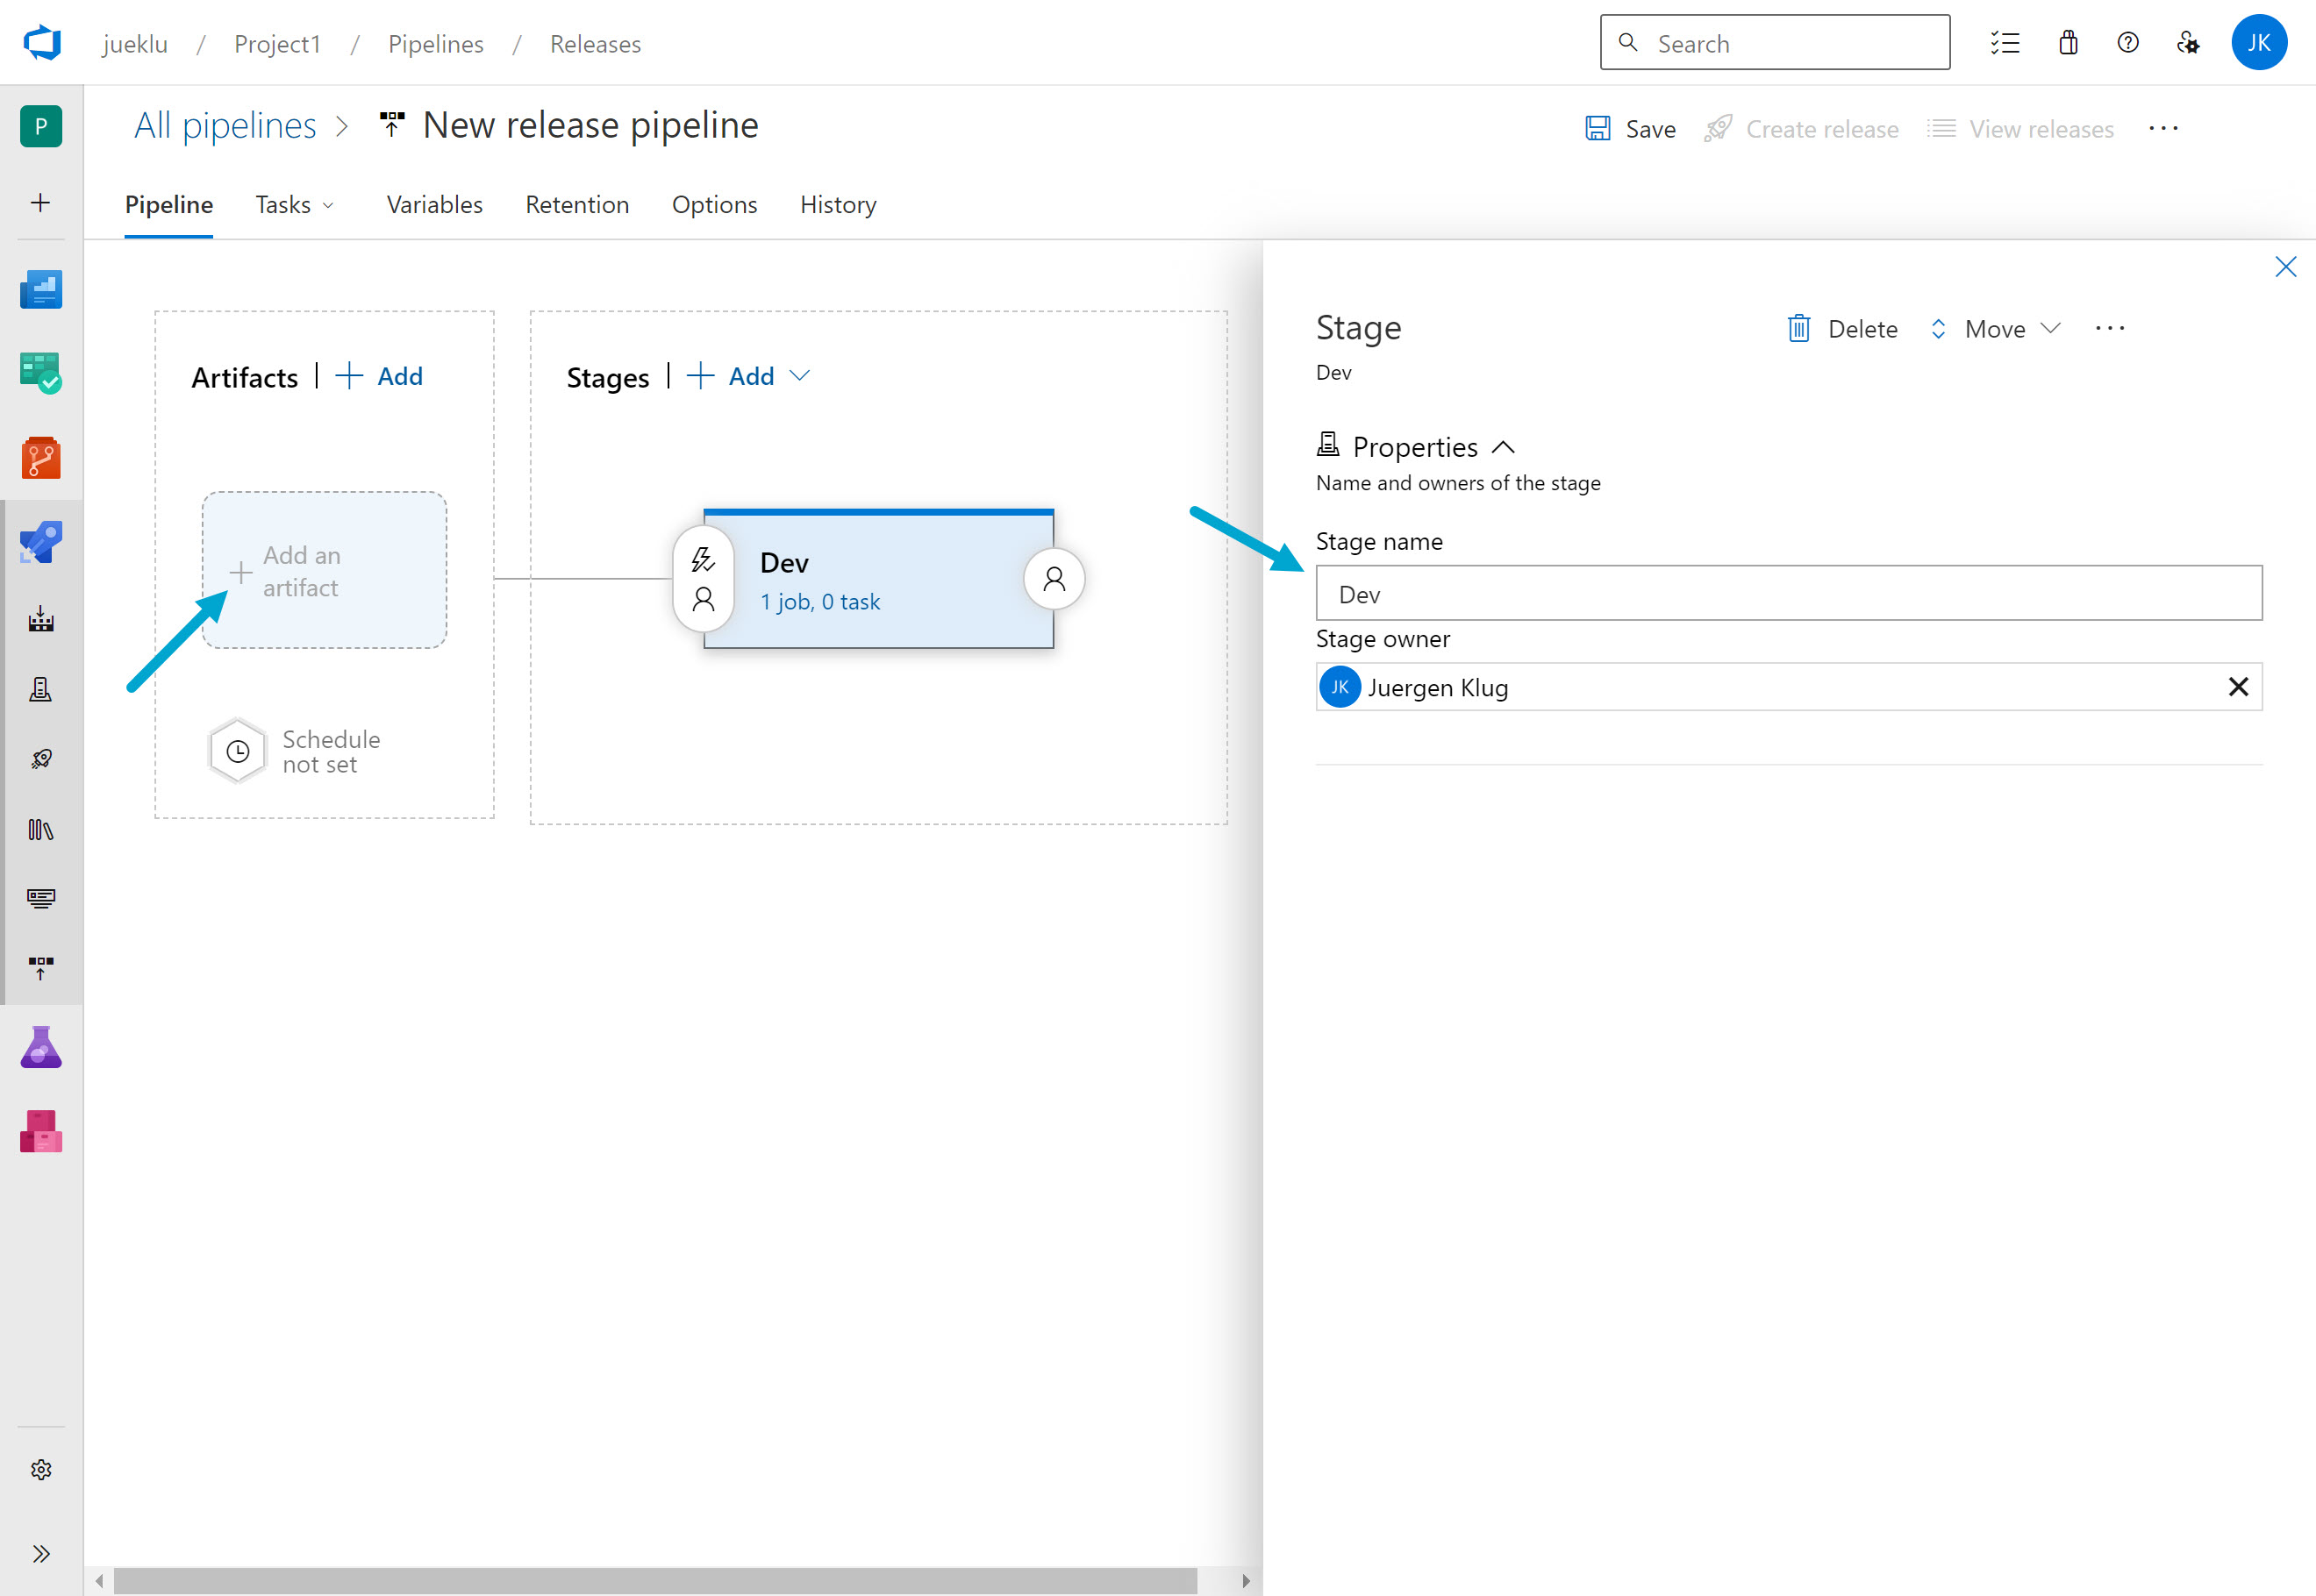
Task: Switch to Variables tab
Action: coord(434,205)
